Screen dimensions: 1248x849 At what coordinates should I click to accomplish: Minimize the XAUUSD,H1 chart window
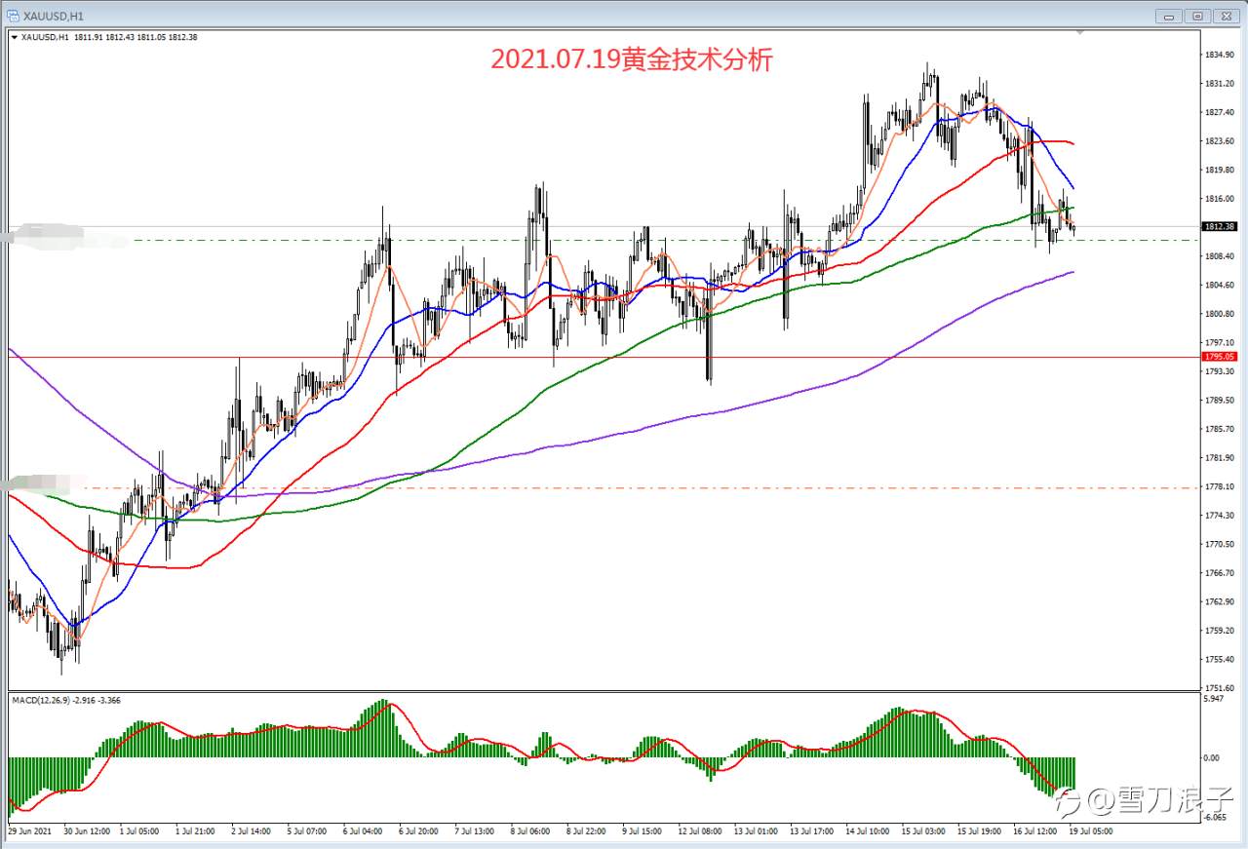[x=1168, y=16]
